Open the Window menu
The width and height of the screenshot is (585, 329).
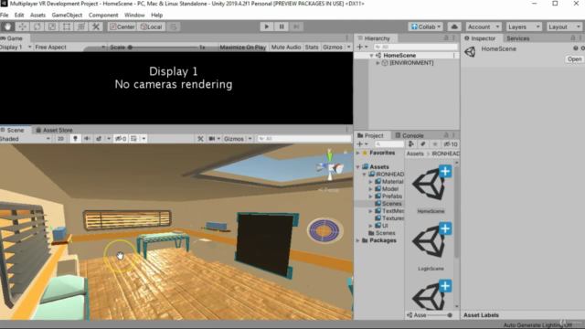tap(134, 16)
